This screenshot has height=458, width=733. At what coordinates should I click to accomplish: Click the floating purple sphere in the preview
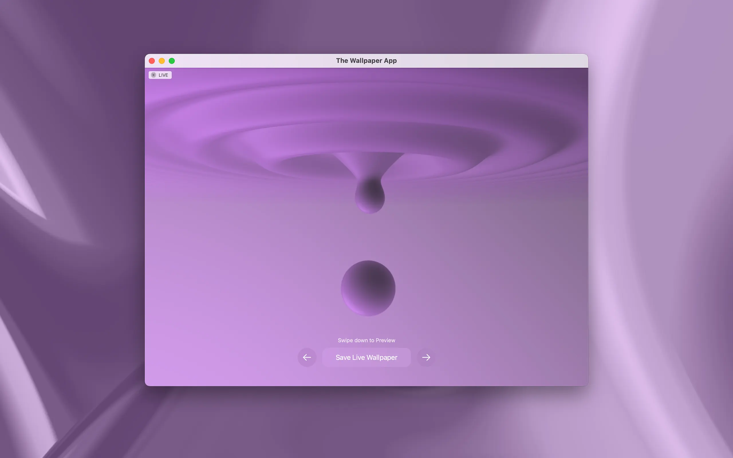click(368, 288)
